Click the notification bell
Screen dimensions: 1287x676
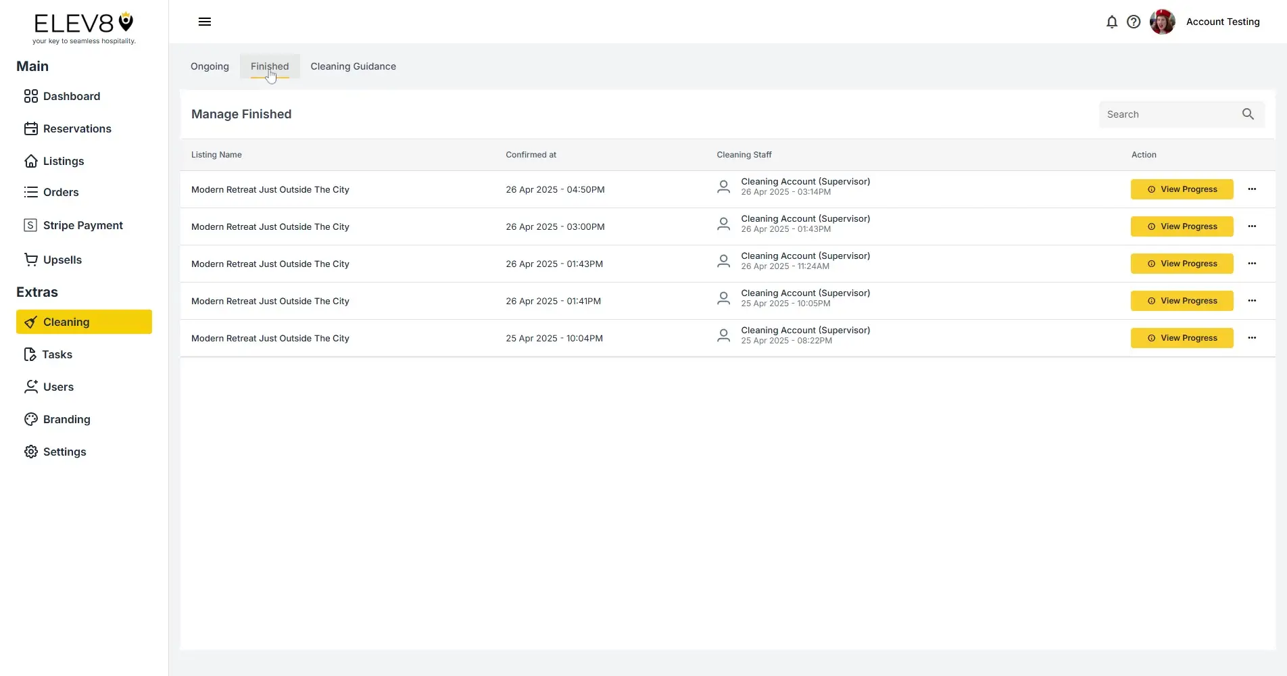pyautogui.click(x=1112, y=22)
